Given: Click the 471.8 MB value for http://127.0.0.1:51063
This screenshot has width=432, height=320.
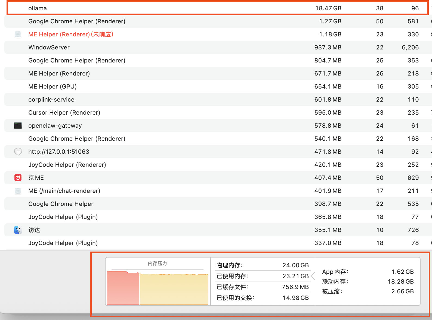Looking at the screenshot, I should (328, 152).
